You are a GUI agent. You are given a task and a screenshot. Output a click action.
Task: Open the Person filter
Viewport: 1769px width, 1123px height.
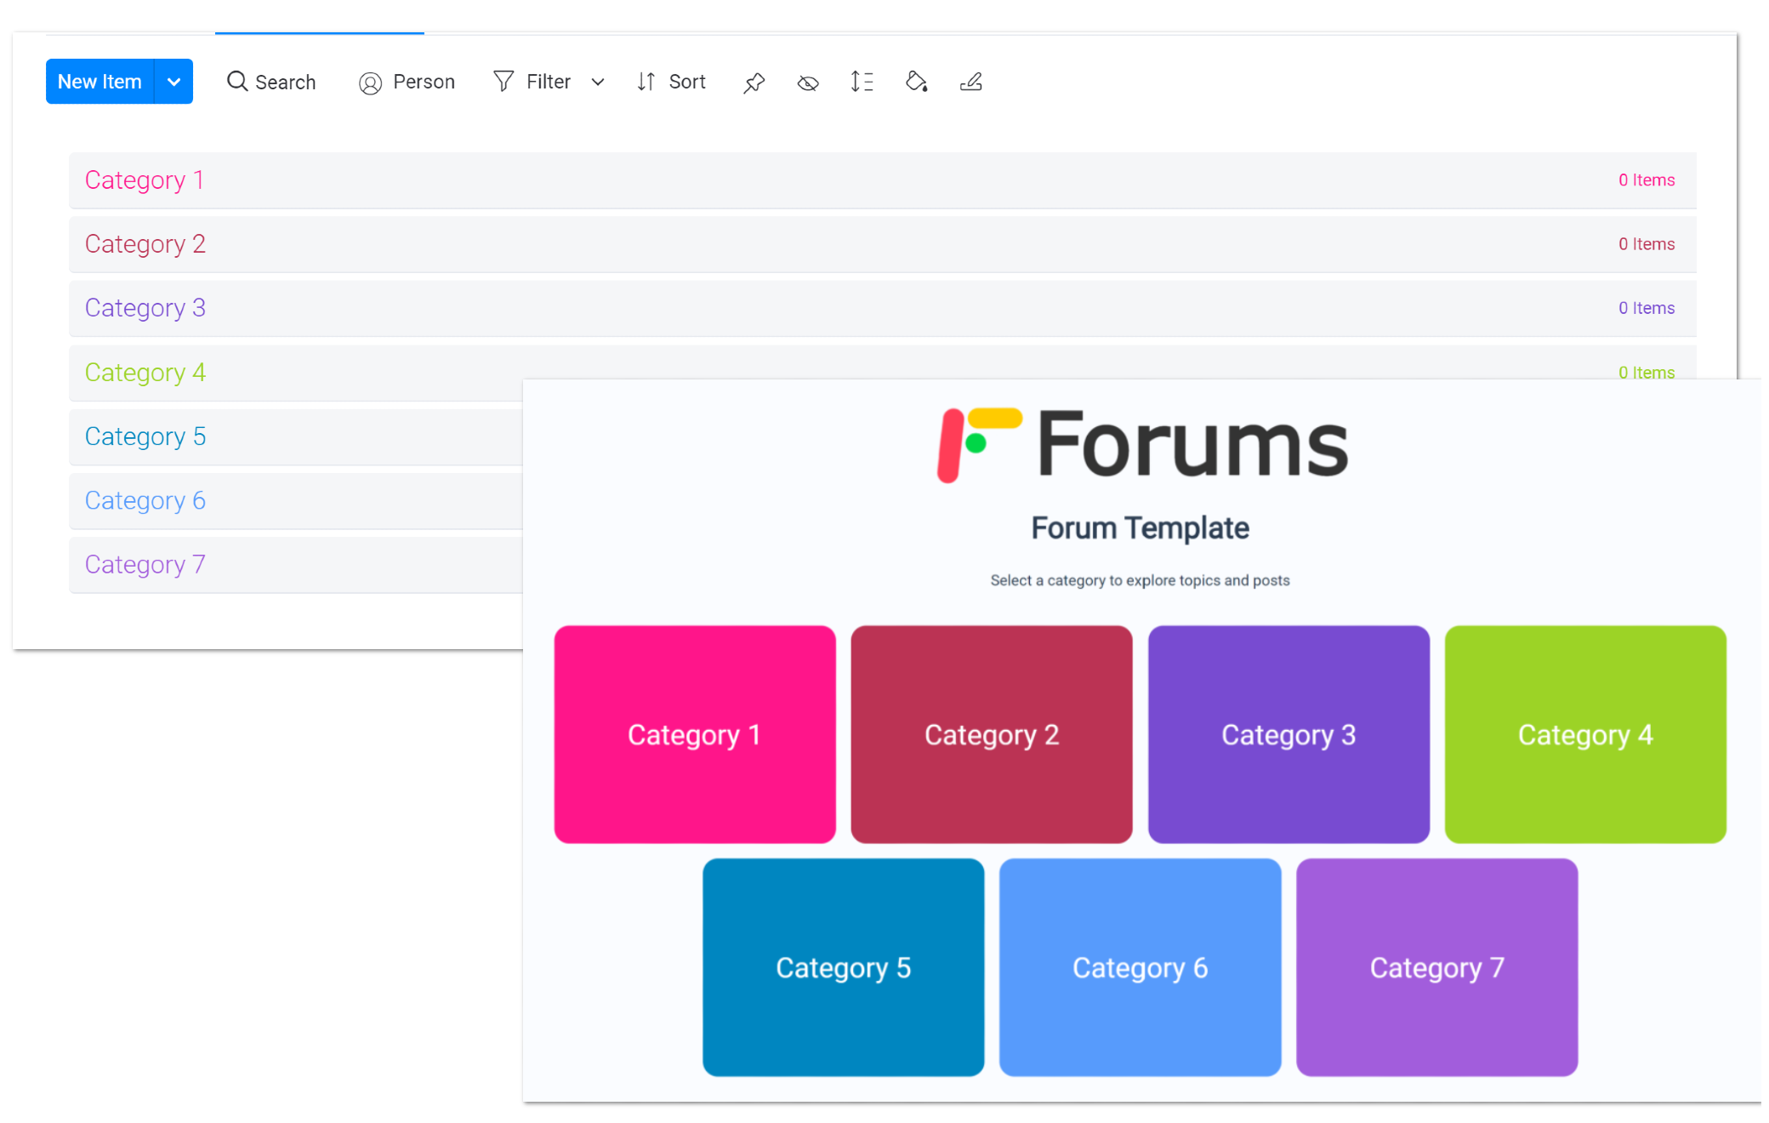pos(407,82)
